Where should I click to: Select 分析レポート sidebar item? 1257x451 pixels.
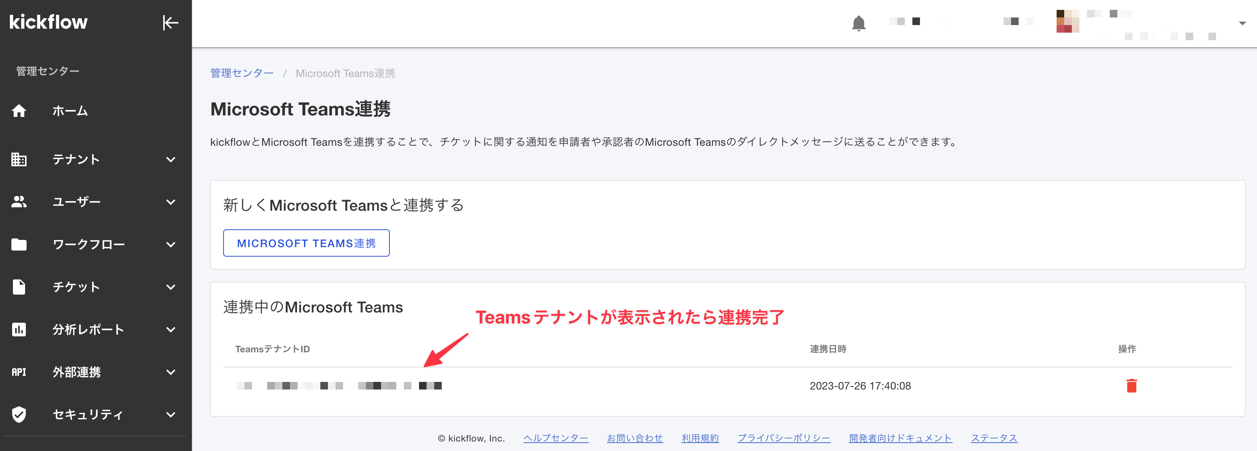coord(88,330)
